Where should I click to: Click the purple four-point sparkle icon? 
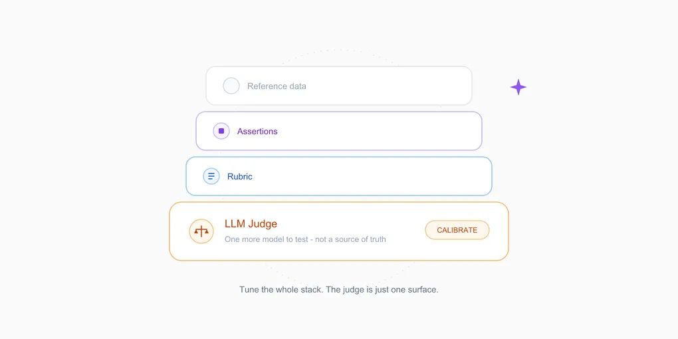click(518, 87)
